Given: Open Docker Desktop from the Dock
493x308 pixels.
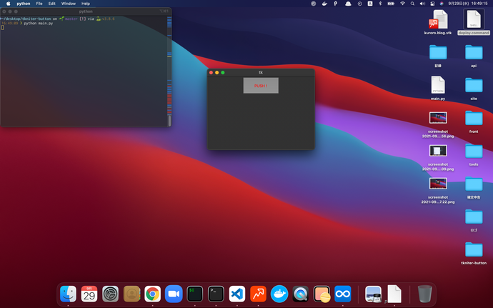Looking at the screenshot, I should [x=279, y=294].
